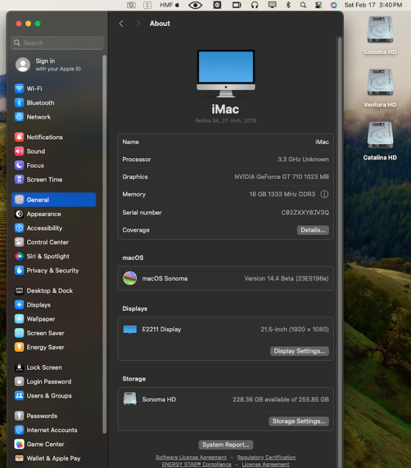
Task: Open Control Center settings
Action: pos(54,242)
